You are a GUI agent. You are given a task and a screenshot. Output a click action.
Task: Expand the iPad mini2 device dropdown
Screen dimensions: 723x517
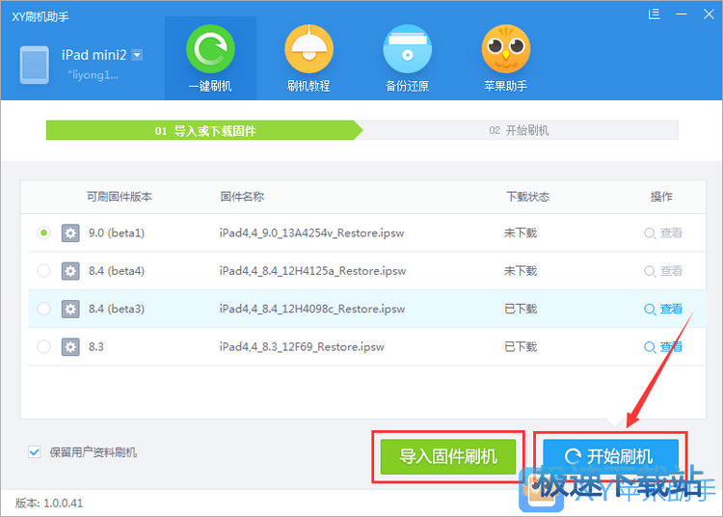(x=137, y=55)
